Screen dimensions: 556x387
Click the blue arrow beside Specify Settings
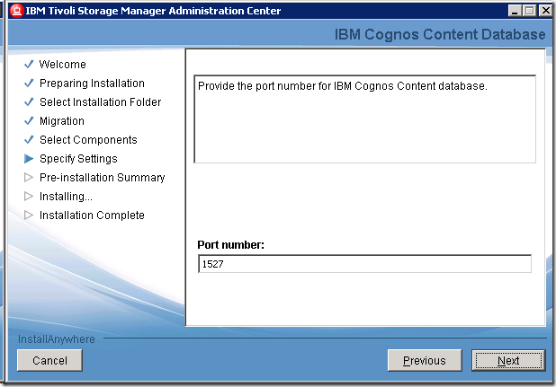29,159
